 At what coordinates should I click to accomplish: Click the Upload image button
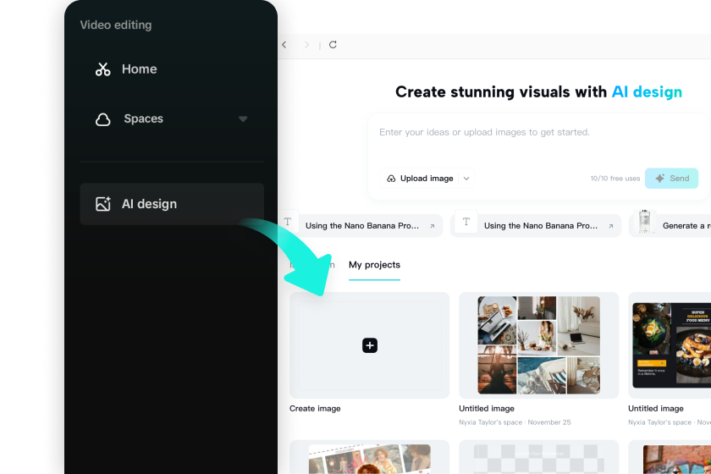420,179
